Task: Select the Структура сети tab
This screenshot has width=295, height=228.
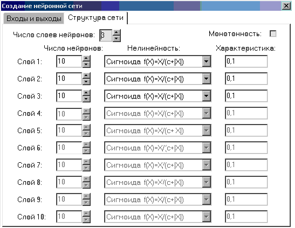Action: pos(95,18)
